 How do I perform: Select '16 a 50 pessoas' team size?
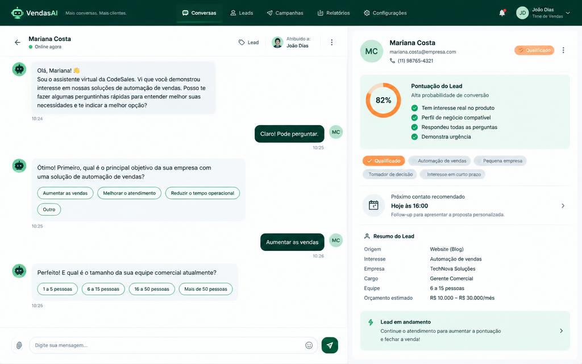click(x=152, y=289)
